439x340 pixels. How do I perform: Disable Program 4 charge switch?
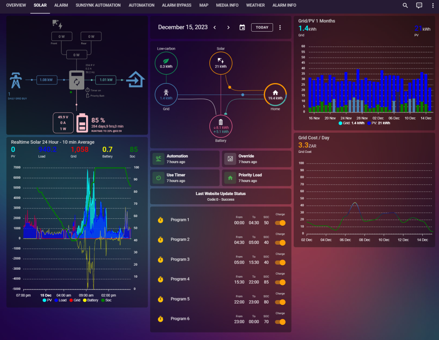pos(280,282)
